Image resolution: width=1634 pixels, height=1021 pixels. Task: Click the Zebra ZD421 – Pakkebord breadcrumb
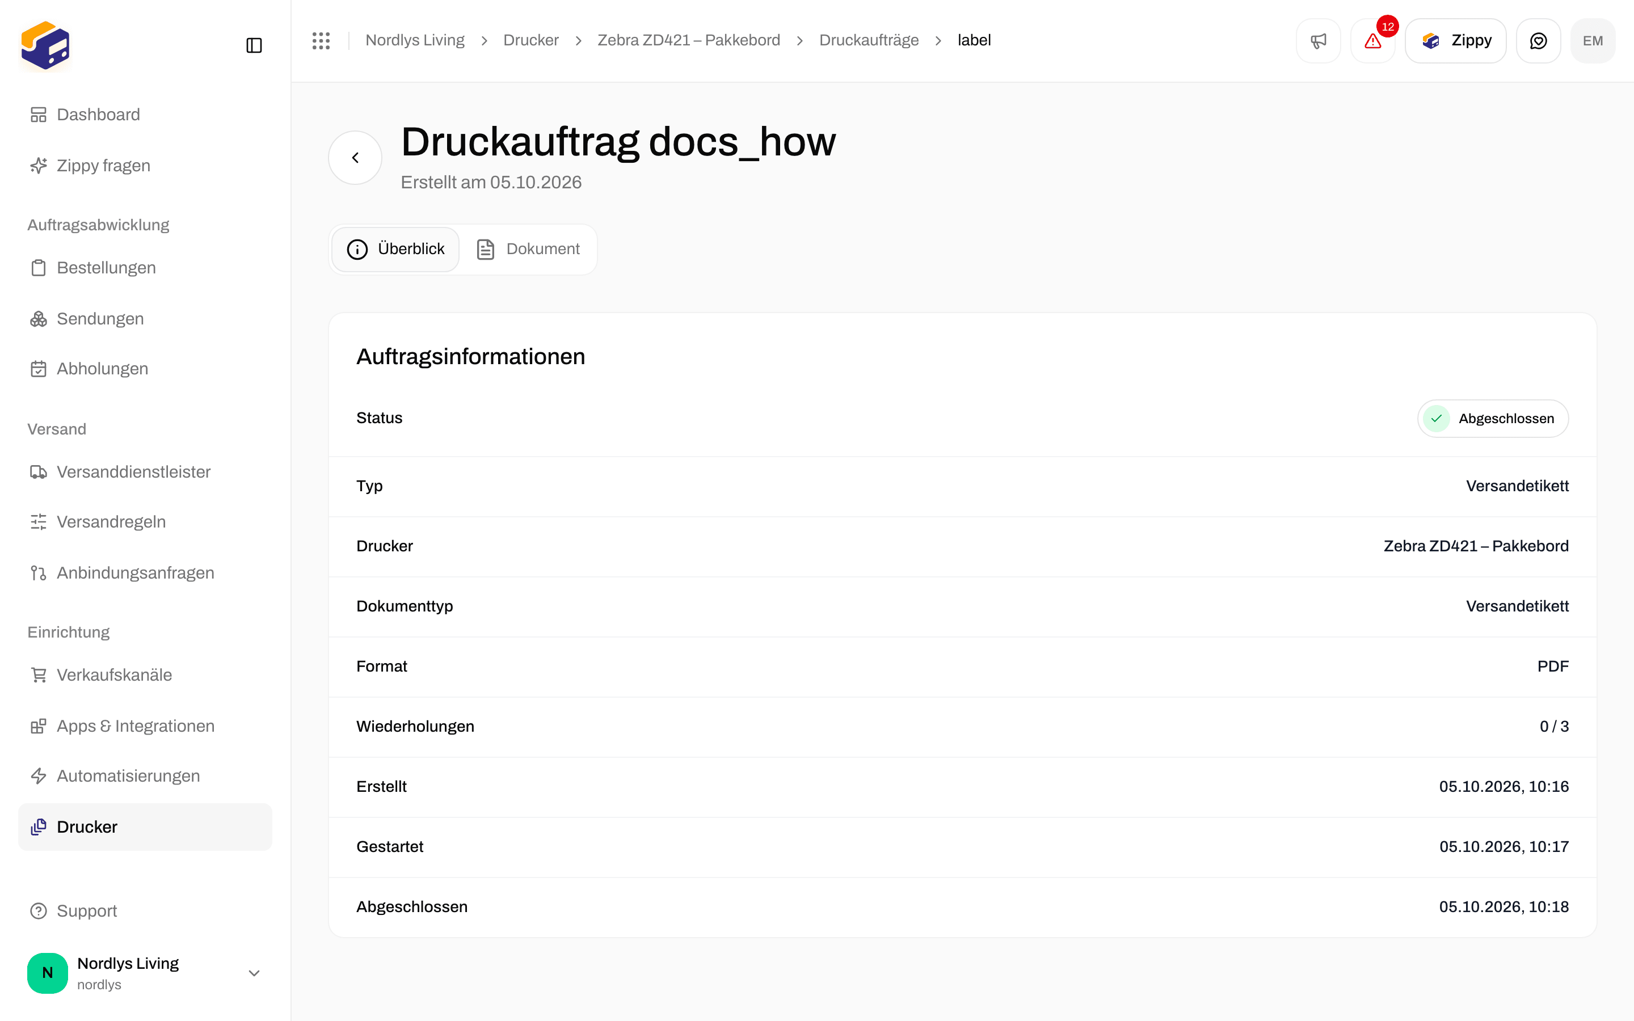(689, 40)
